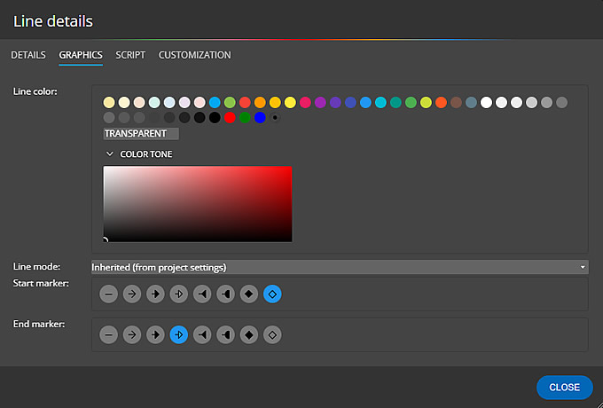Click inside the red color tone gradient
This screenshot has width=603, height=408.
pyautogui.click(x=198, y=204)
